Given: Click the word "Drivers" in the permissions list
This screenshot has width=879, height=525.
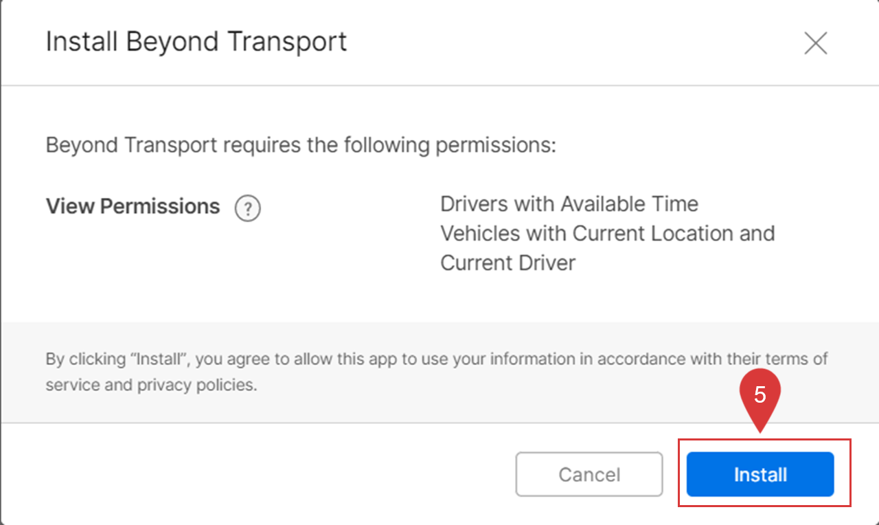Looking at the screenshot, I should click(x=475, y=204).
